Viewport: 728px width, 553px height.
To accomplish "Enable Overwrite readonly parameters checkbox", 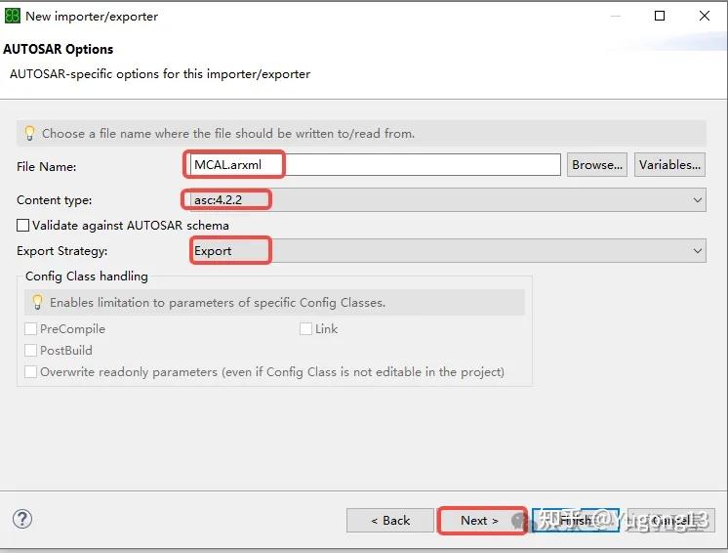I will tap(31, 372).
